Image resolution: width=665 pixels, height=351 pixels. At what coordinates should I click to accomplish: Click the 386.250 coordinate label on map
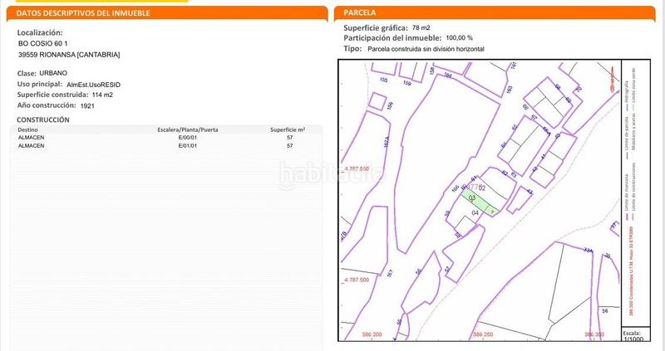coord(484,334)
